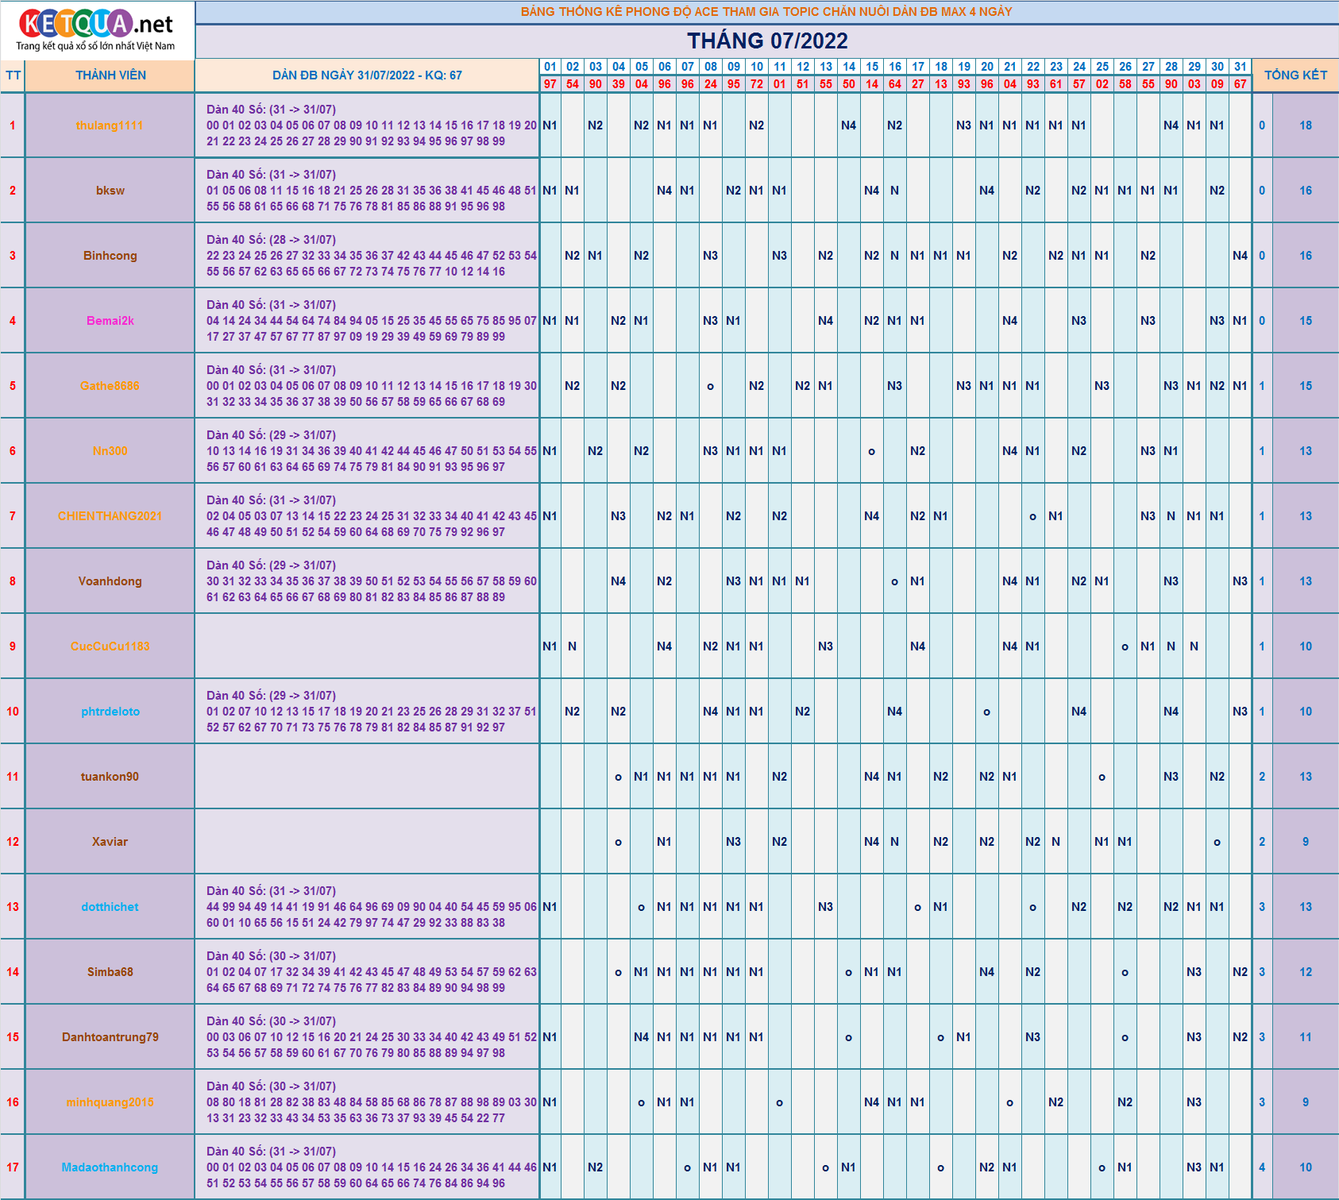Click Simba68's number set text
The width and height of the screenshot is (1339, 1200).
click(x=371, y=980)
